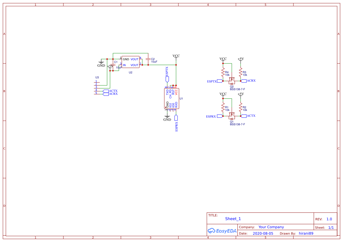Click pin 1 of connector U3
Image resolution: width=343 pixels, height=242 pixels.
[97, 82]
